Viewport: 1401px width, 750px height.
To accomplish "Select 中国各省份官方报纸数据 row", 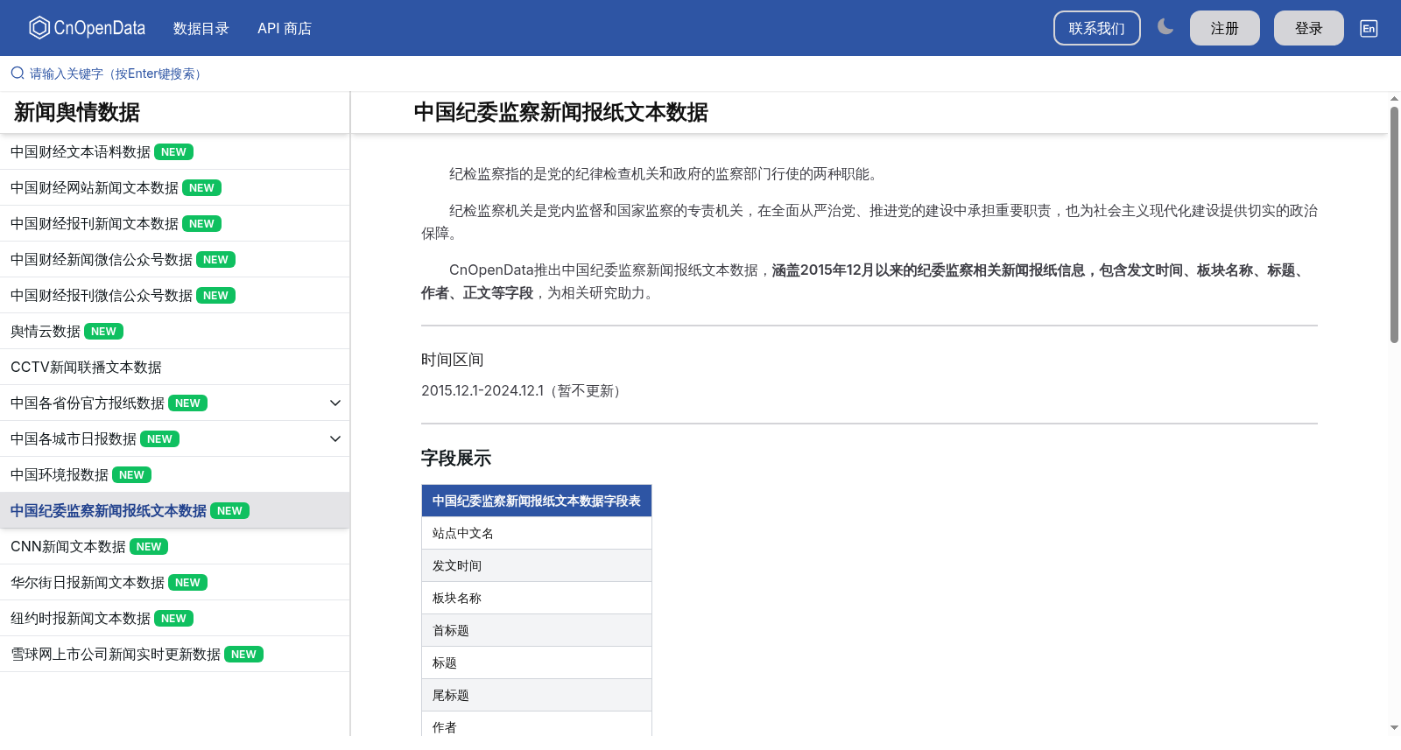I will tap(174, 403).
